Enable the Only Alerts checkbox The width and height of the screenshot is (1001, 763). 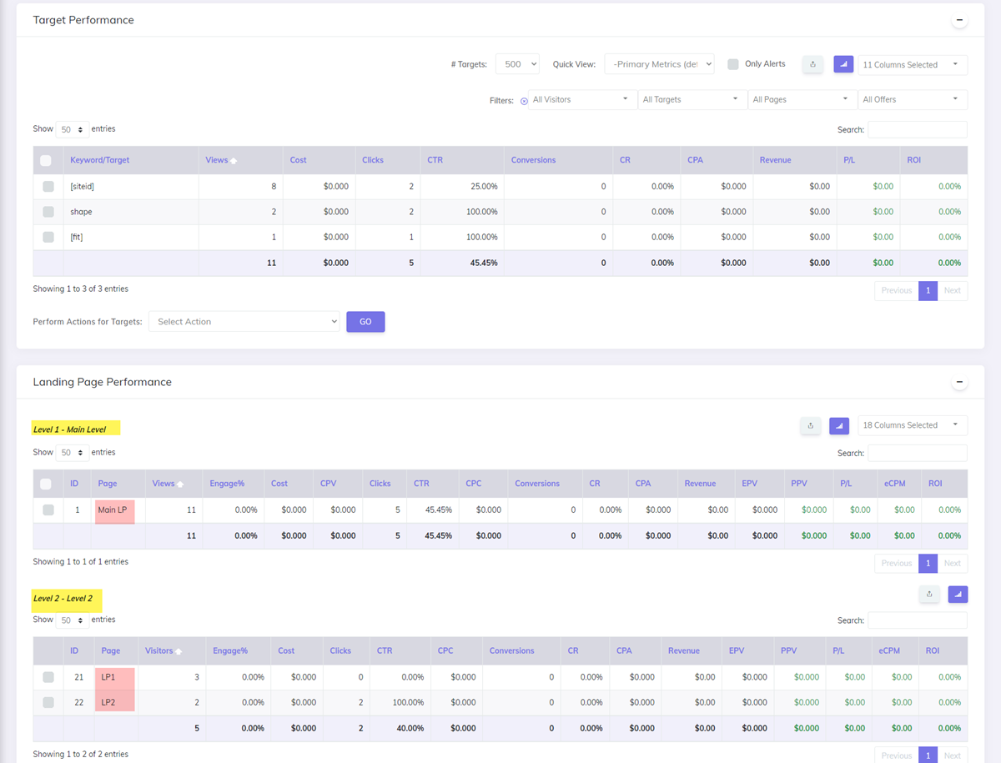click(733, 64)
